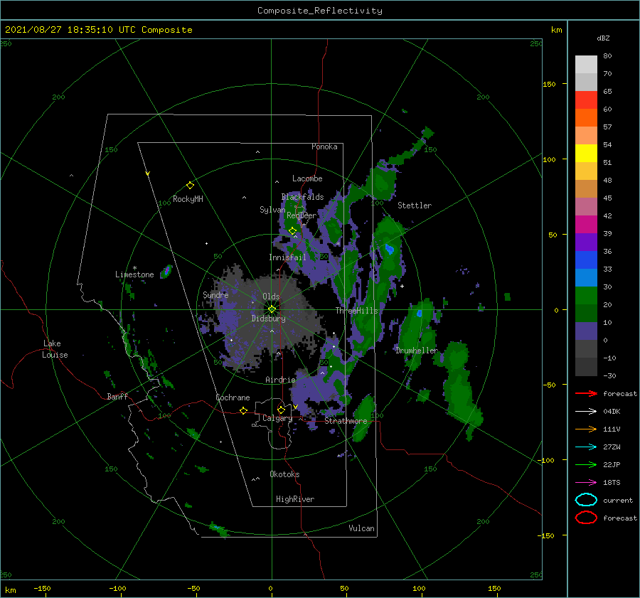The height and width of the screenshot is (598, 640).
Task: Click the asterisk marker above Limestone
Action: [x=134, y=268]
